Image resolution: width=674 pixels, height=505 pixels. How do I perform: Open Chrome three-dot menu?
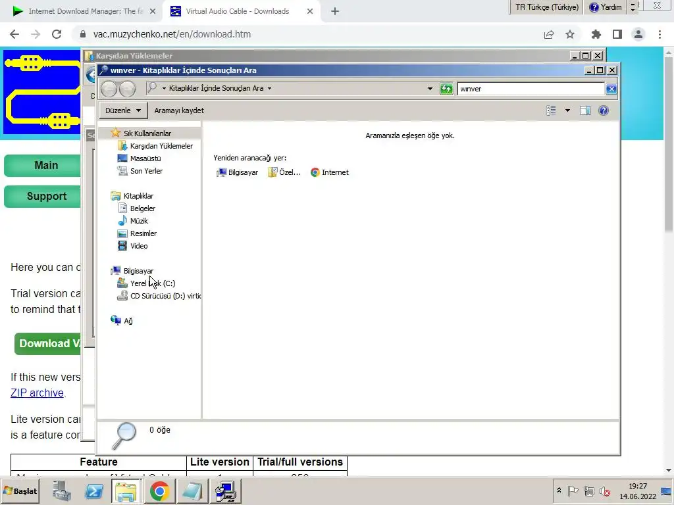660,34
